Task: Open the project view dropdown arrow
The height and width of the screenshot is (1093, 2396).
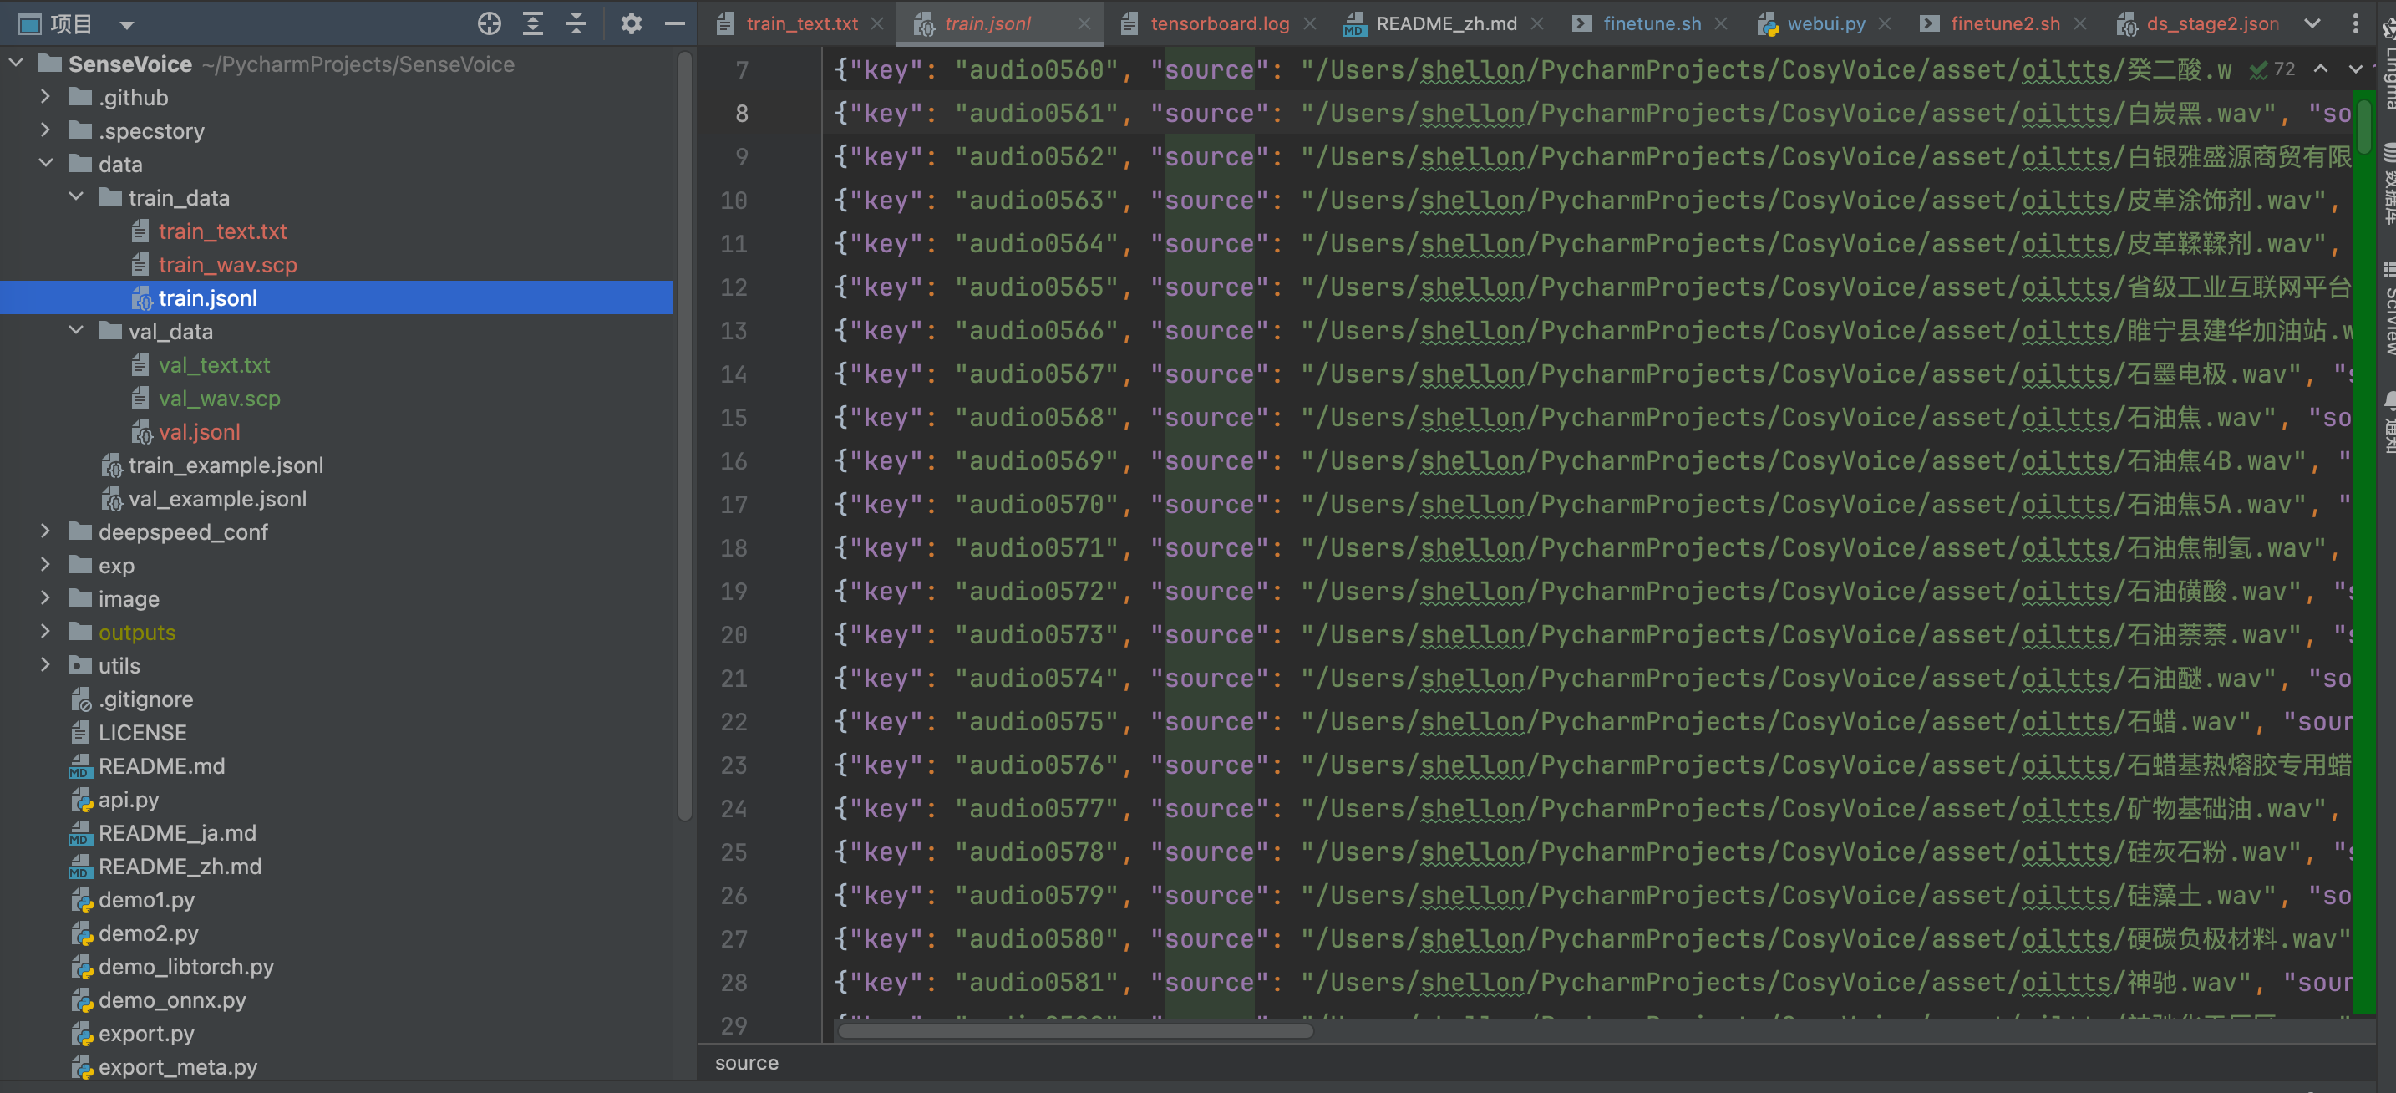Action: pos(128,24)
